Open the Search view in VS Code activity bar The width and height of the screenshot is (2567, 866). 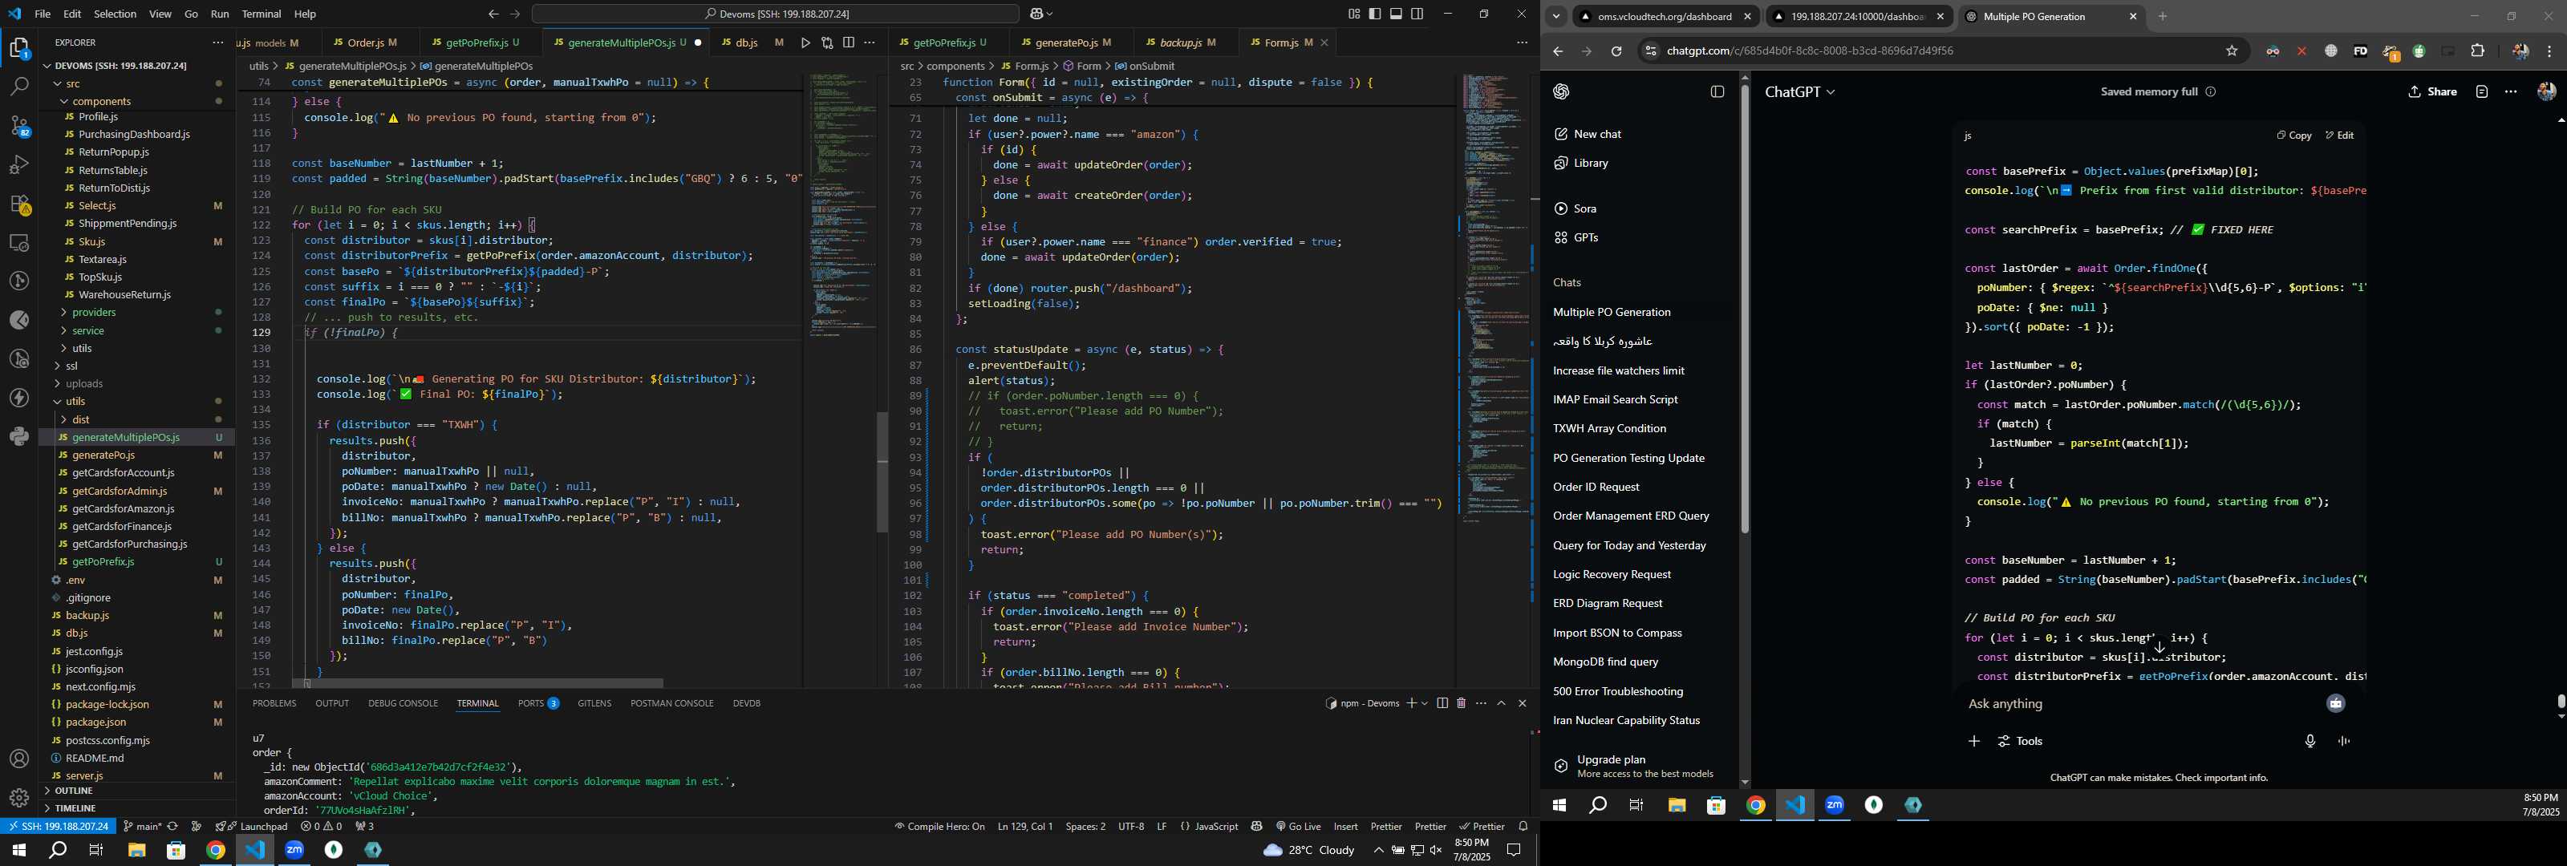click(19, 87)
